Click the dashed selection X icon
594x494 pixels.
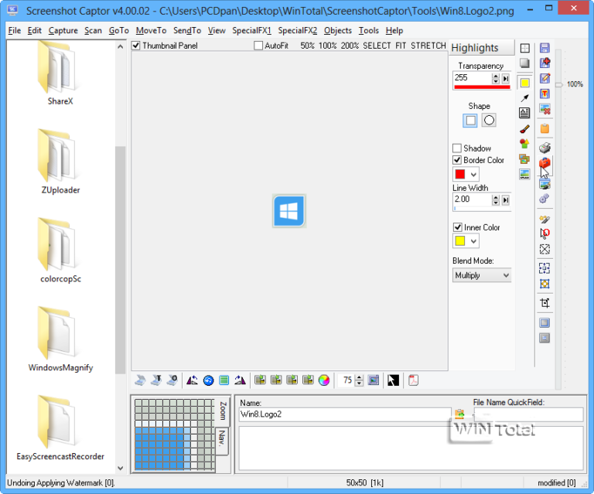pyautogui.click(x=544, y=249)
